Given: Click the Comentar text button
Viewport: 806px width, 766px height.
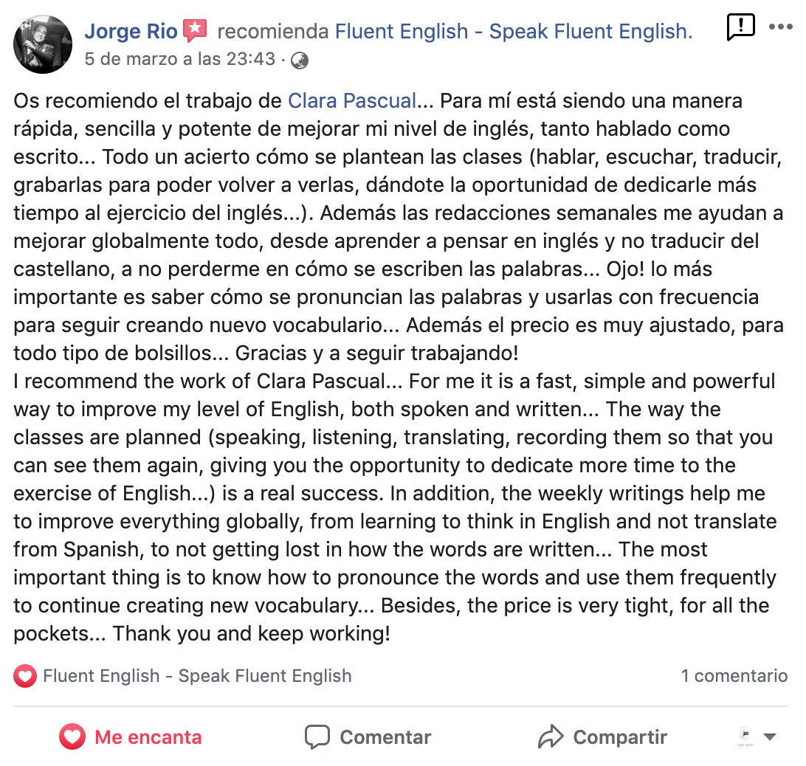Looking at the screenshot, I should pyautogui.click(x=385, y=737).
